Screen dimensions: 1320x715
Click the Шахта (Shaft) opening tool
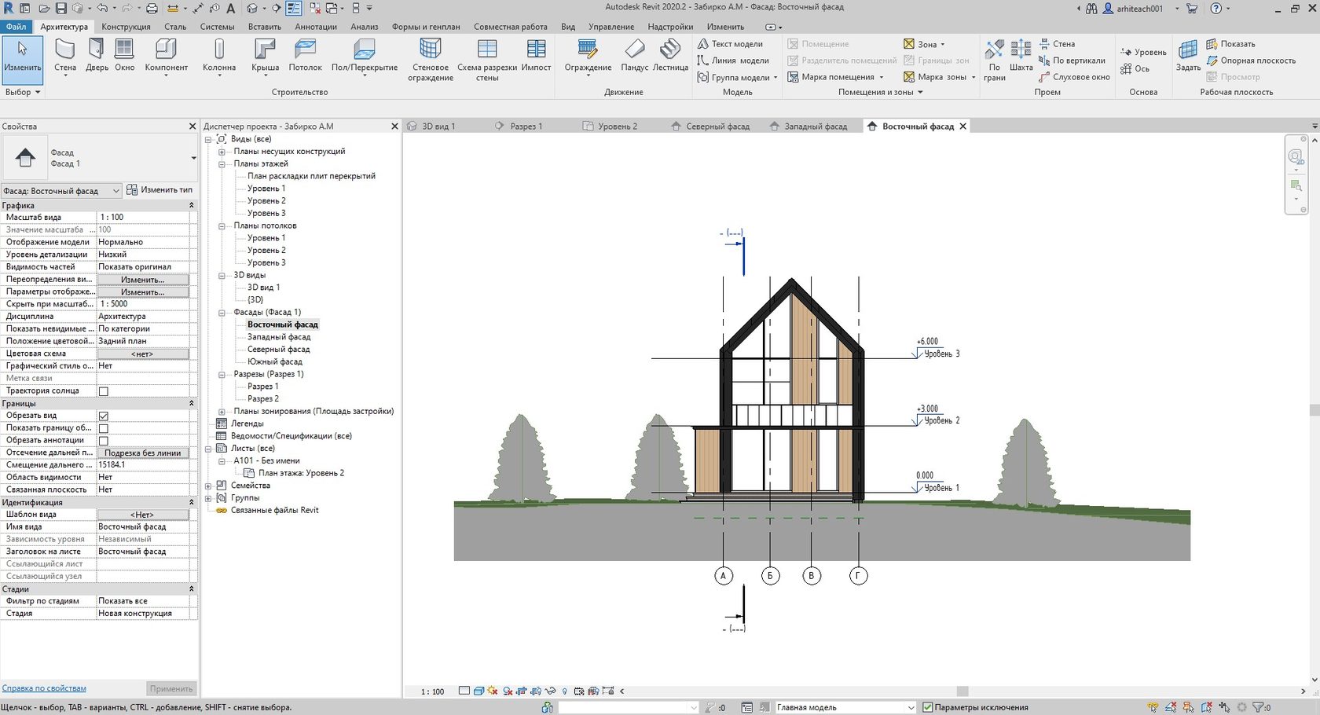(1021, 55)
